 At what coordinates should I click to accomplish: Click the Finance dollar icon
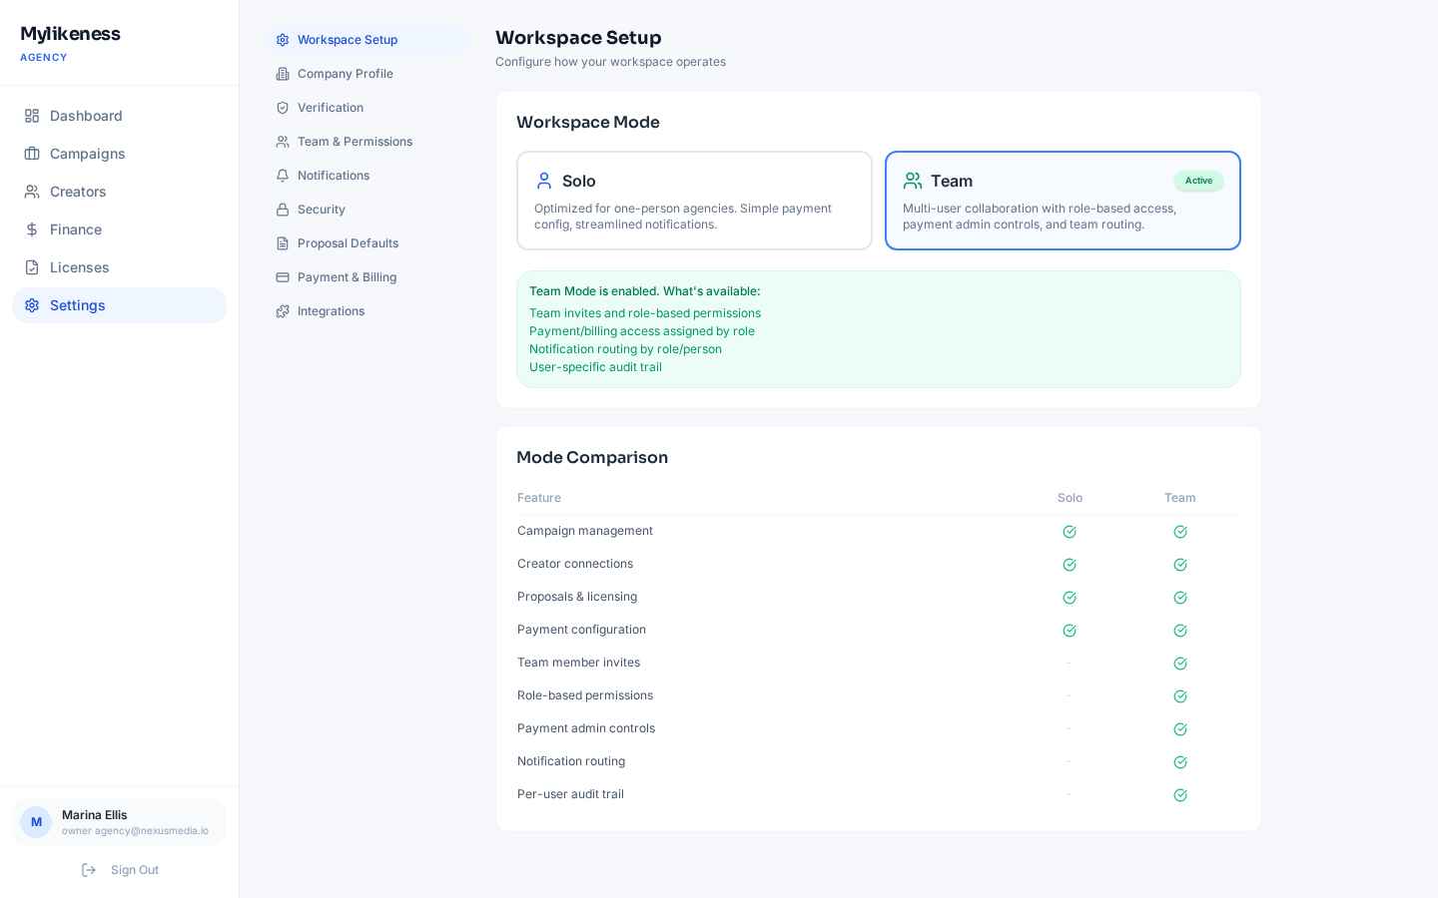coord(32,229)
